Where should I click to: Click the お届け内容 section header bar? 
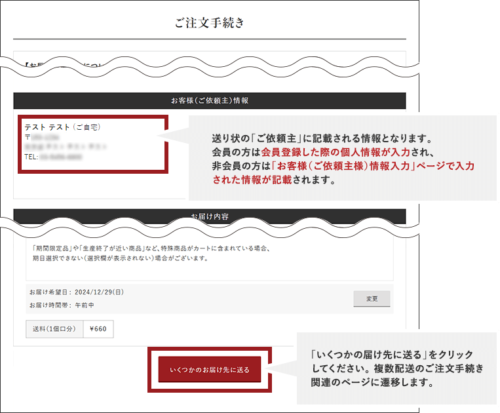[209, 216]
